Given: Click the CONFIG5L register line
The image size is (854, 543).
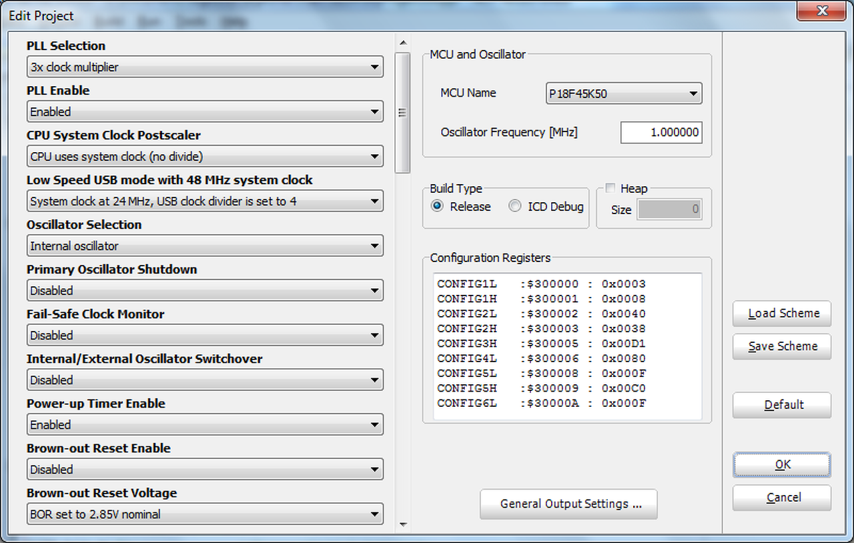Looking at the screenshot, I should pos(542,374).
